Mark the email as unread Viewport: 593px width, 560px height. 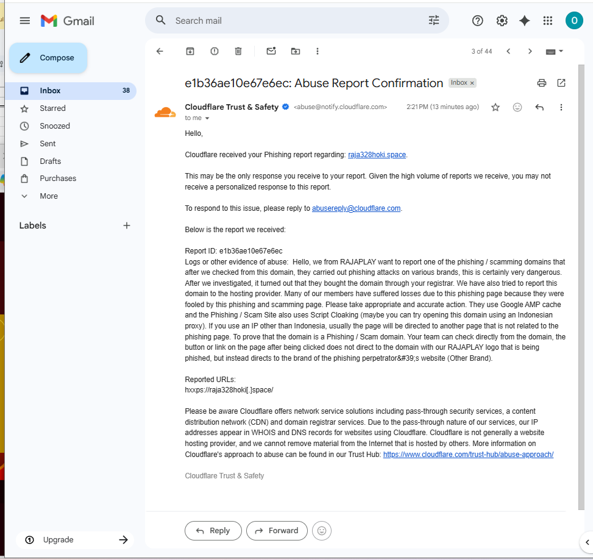[x=271, y=51]
